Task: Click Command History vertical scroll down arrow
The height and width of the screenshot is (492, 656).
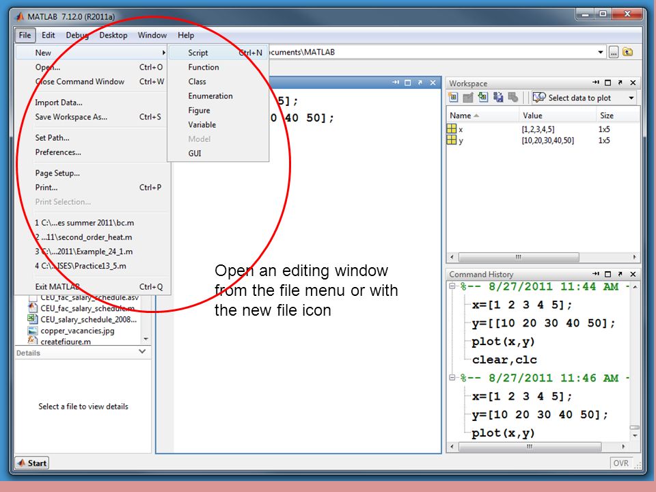Action: tap(635, 435)
